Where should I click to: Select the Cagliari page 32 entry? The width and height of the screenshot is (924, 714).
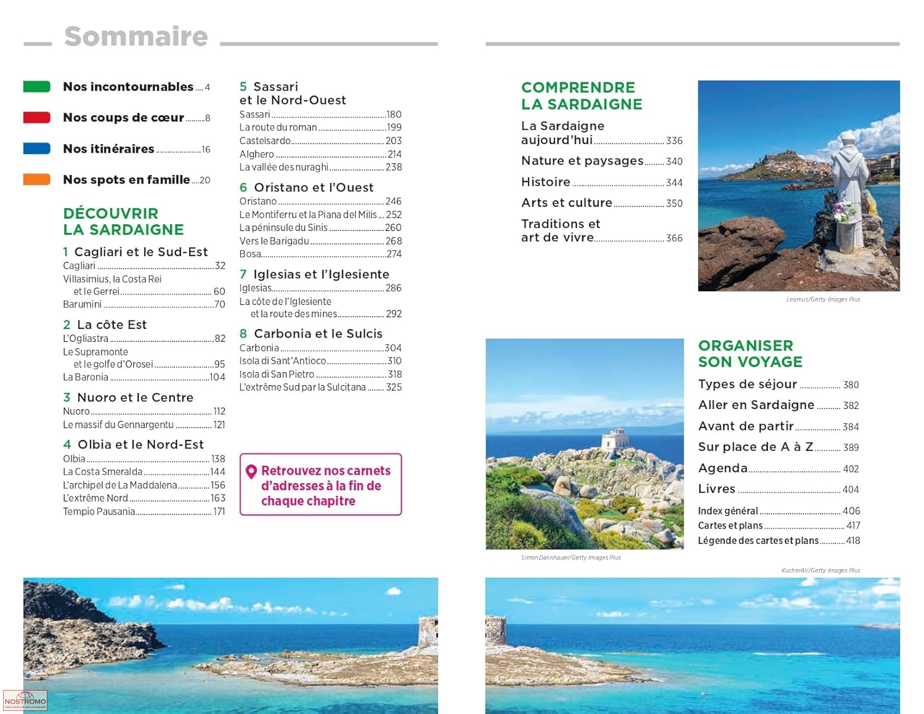click(144, 266)
